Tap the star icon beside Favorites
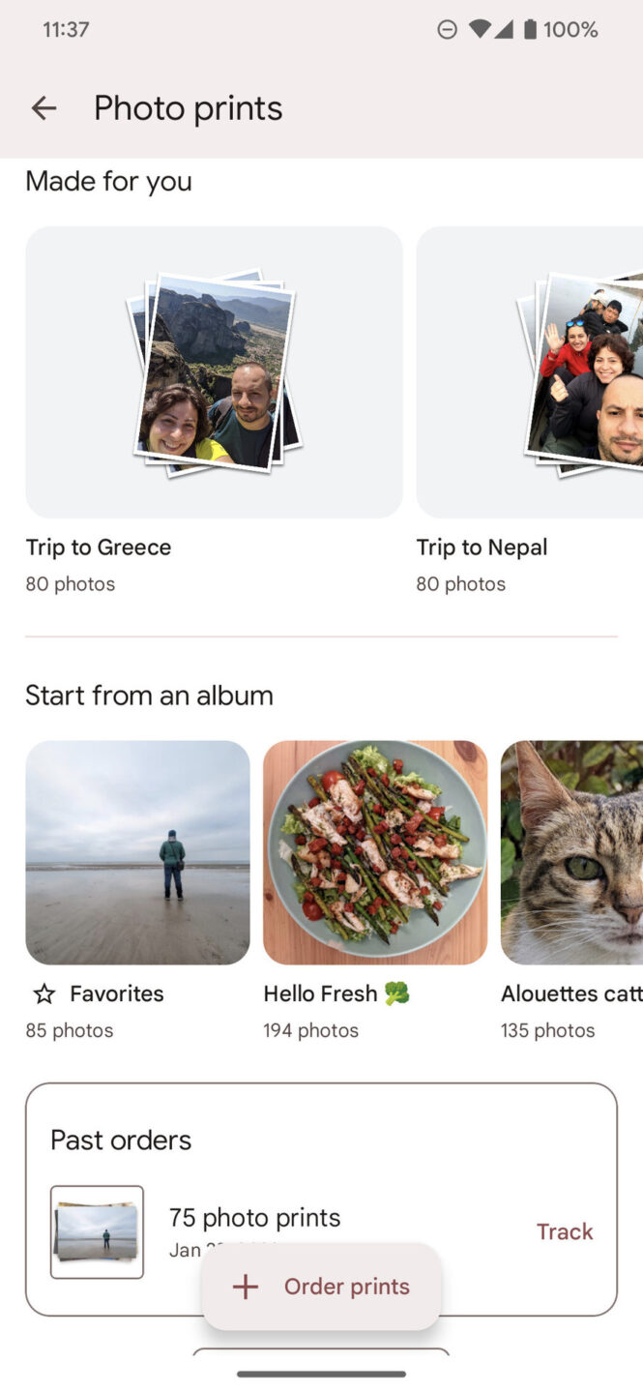 pyautogui.click(x=44, y=993)
